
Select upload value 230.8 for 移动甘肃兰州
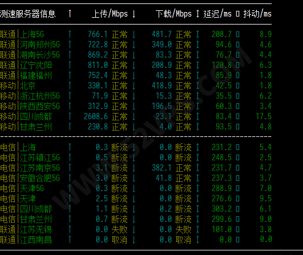click(x=98, y=127)
